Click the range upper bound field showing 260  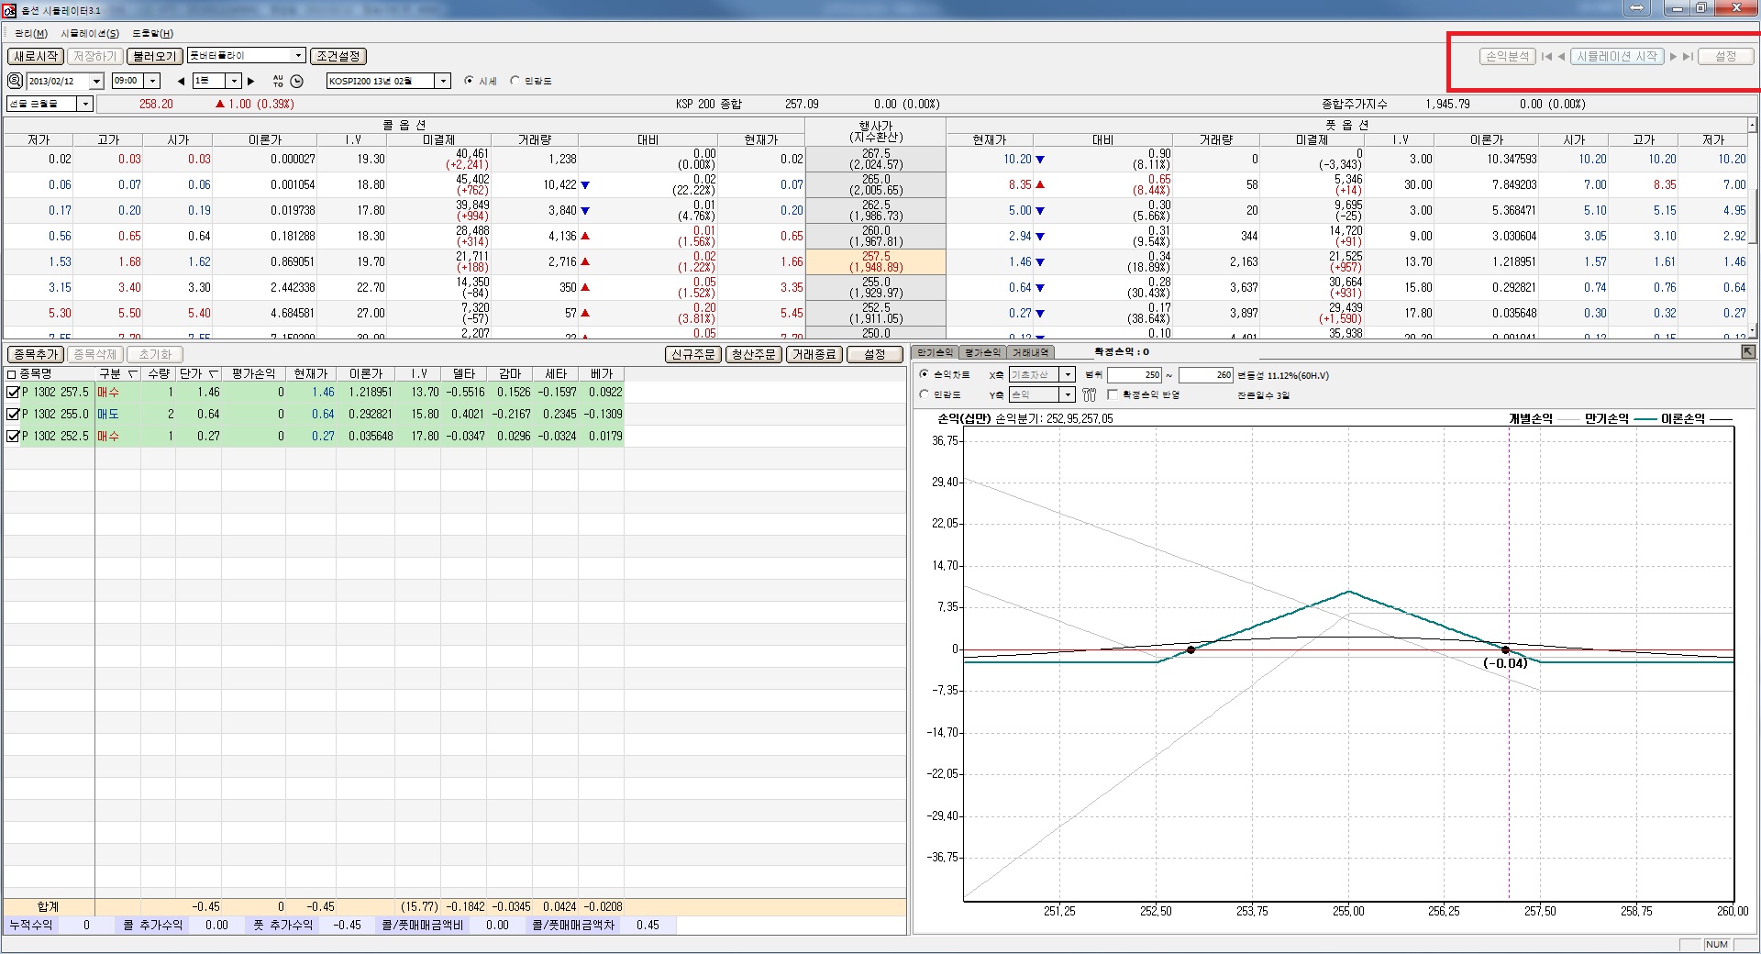1206,375
